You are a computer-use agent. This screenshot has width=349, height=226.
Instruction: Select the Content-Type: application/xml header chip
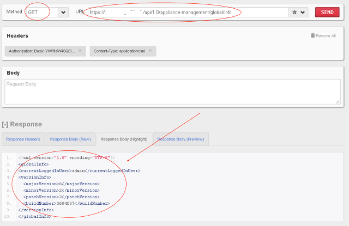click(118, 51)
